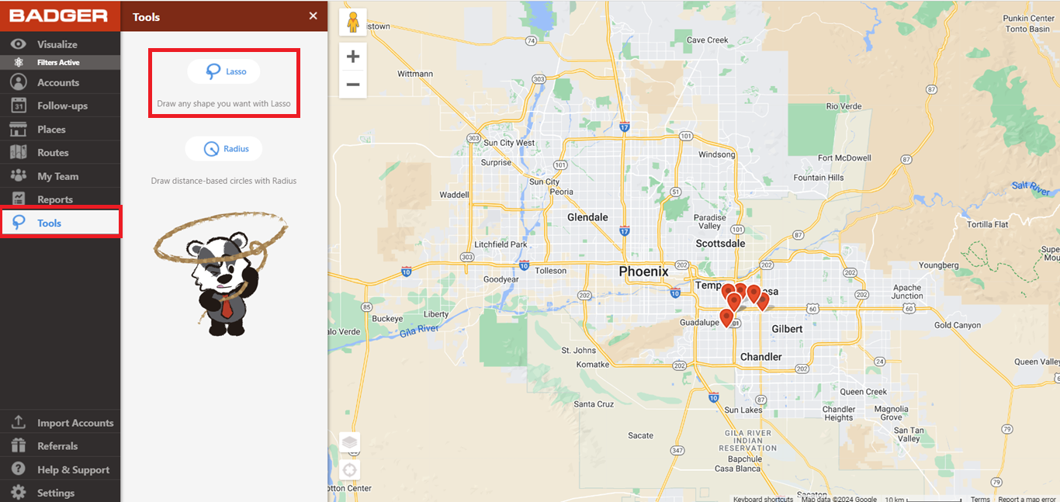Click the Santa Cruz map label

coord(594,404)
